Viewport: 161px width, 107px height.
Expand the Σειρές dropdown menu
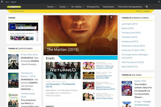pyautogui.click(x=64, y=7)
